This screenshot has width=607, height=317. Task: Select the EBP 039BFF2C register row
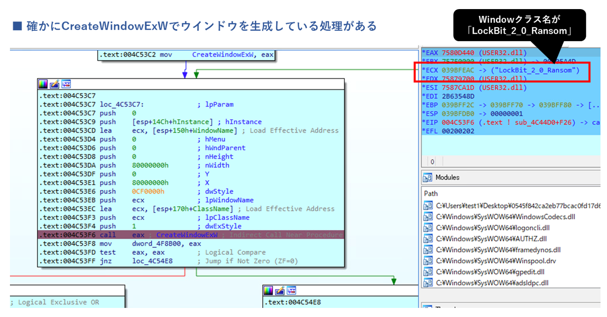point(511,105)
